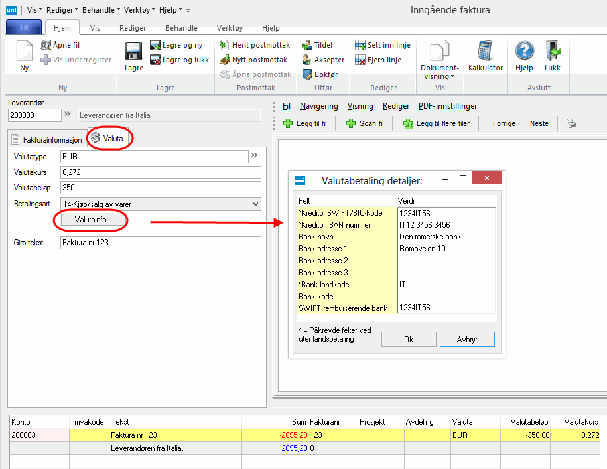Screen dimensions: 607x469
Task: Switch to the Fakturainformasjon tab
Action: click(47, 140)
